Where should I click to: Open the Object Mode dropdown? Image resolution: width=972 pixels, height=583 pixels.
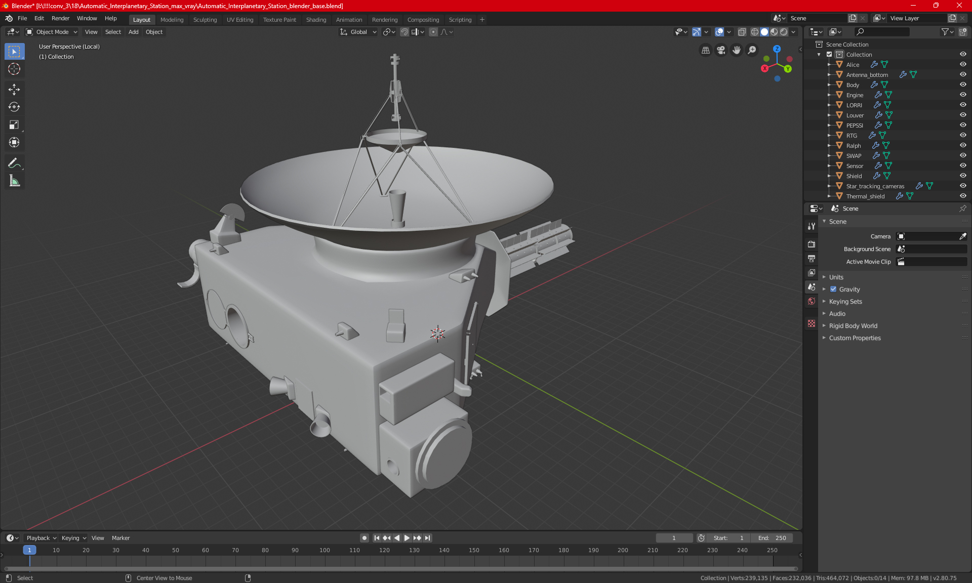[x=52, y=32]
